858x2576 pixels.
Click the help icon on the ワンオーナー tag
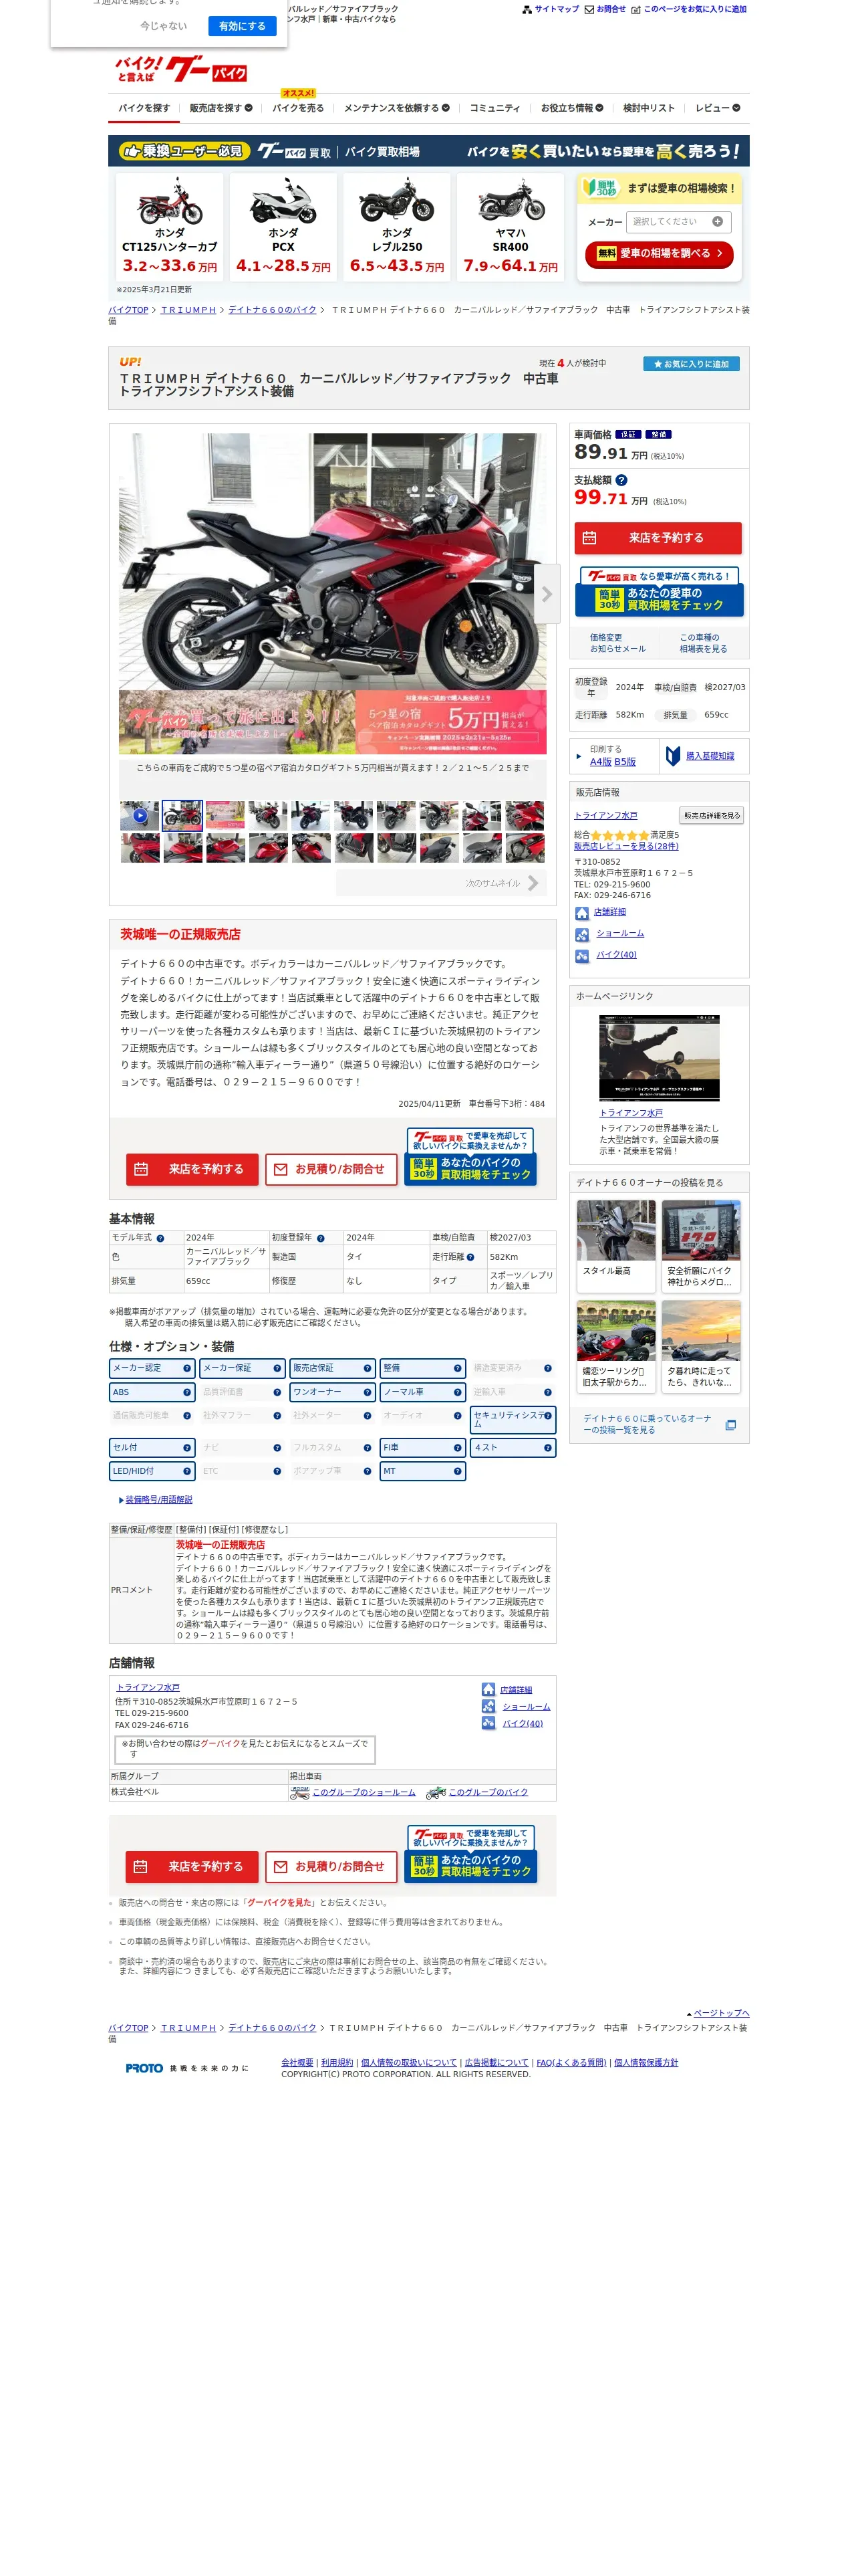point(368,1392)
